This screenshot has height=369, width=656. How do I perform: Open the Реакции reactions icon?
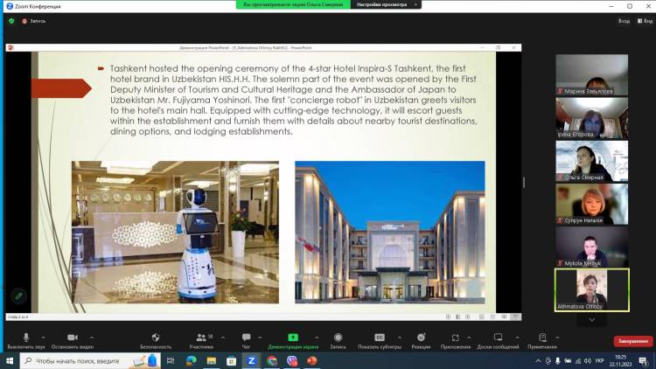click(x=421, y=338)
